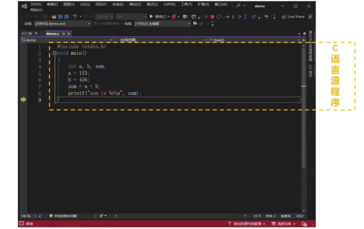364x229 pixels.
Task: Click the Step Out arrow icon
Action: coord(245,17)
